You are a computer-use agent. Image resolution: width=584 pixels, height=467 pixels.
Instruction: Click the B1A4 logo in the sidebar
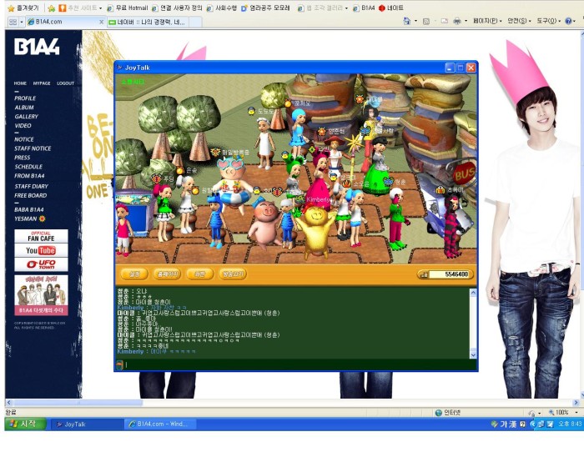coord(36,48)
